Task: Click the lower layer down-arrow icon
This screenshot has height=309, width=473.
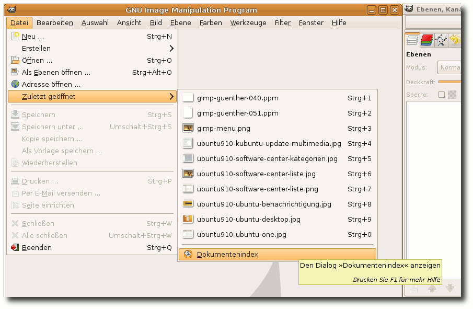Action: click(x=450, y=288)
